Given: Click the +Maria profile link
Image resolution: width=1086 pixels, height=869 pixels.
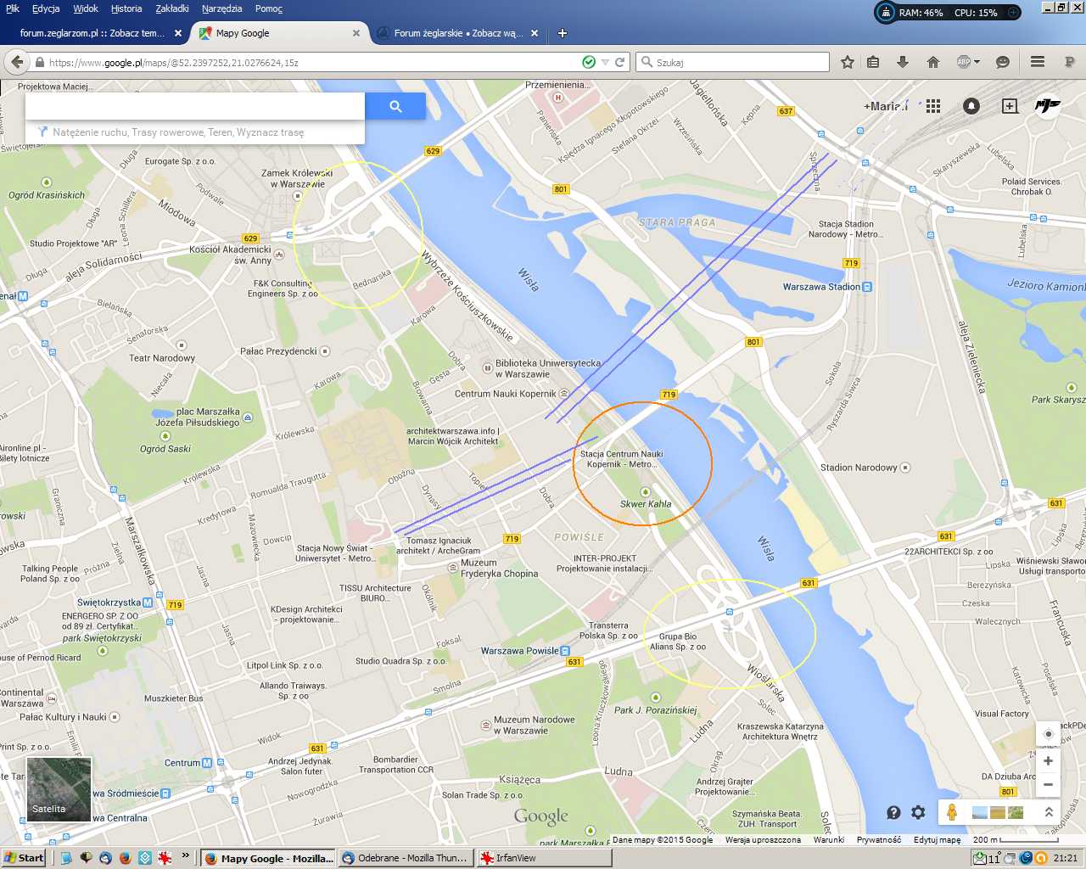Looking at the screenshot, I should (x=886, y=106).
